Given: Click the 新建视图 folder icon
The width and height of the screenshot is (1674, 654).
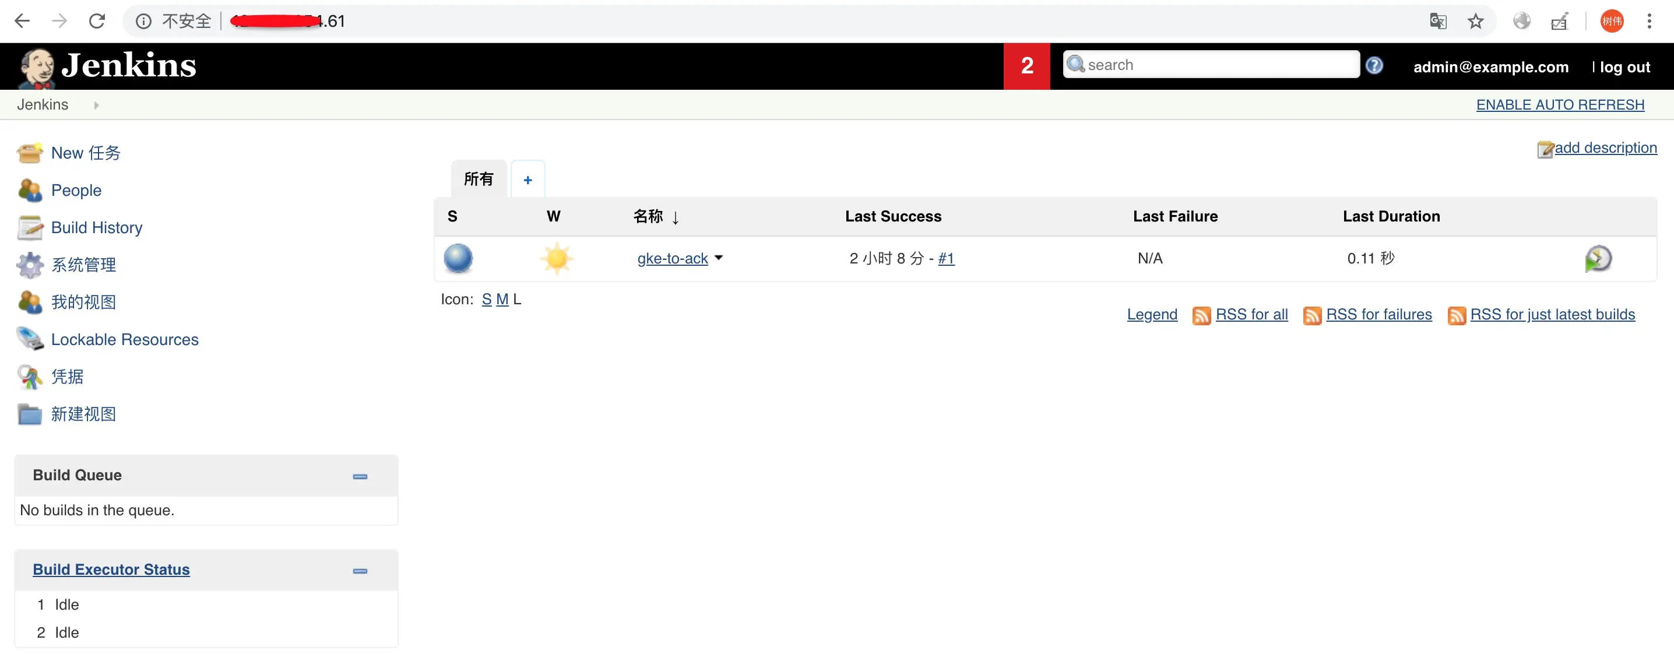Looking at the screenshot, I should point(29,414).
